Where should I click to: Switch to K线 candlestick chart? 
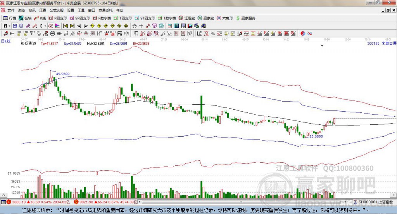40,18
